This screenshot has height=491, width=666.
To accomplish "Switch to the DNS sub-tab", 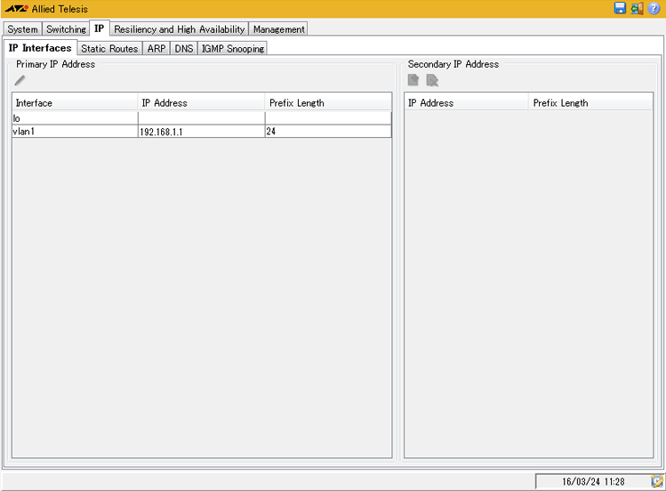I will pos(183,49).
